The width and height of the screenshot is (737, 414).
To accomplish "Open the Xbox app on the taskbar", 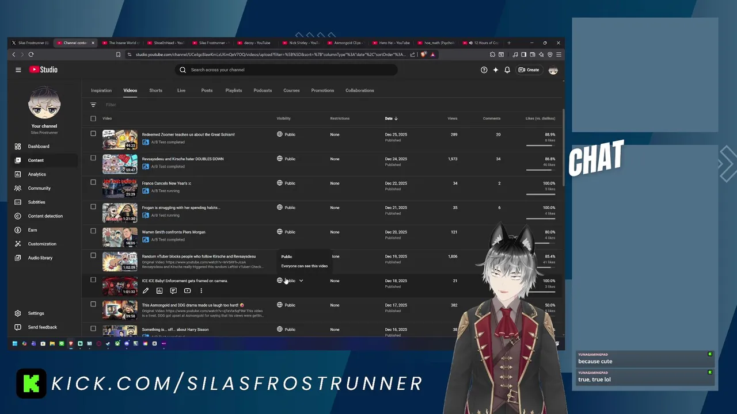I will [117, 344].
